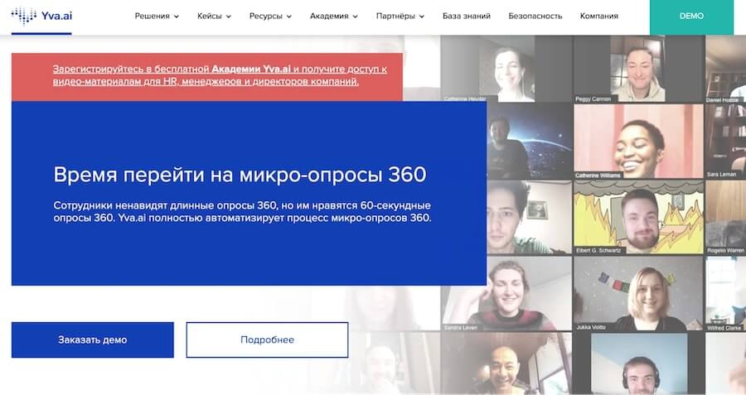Click the Заказать демо button
Image resolution: width=746 pixels, height=395 pixels.
[93, 340]
